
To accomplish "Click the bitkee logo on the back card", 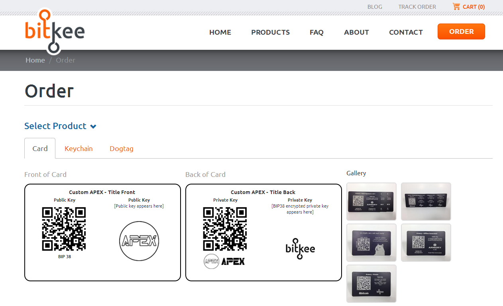I will (x=300, y=249).
